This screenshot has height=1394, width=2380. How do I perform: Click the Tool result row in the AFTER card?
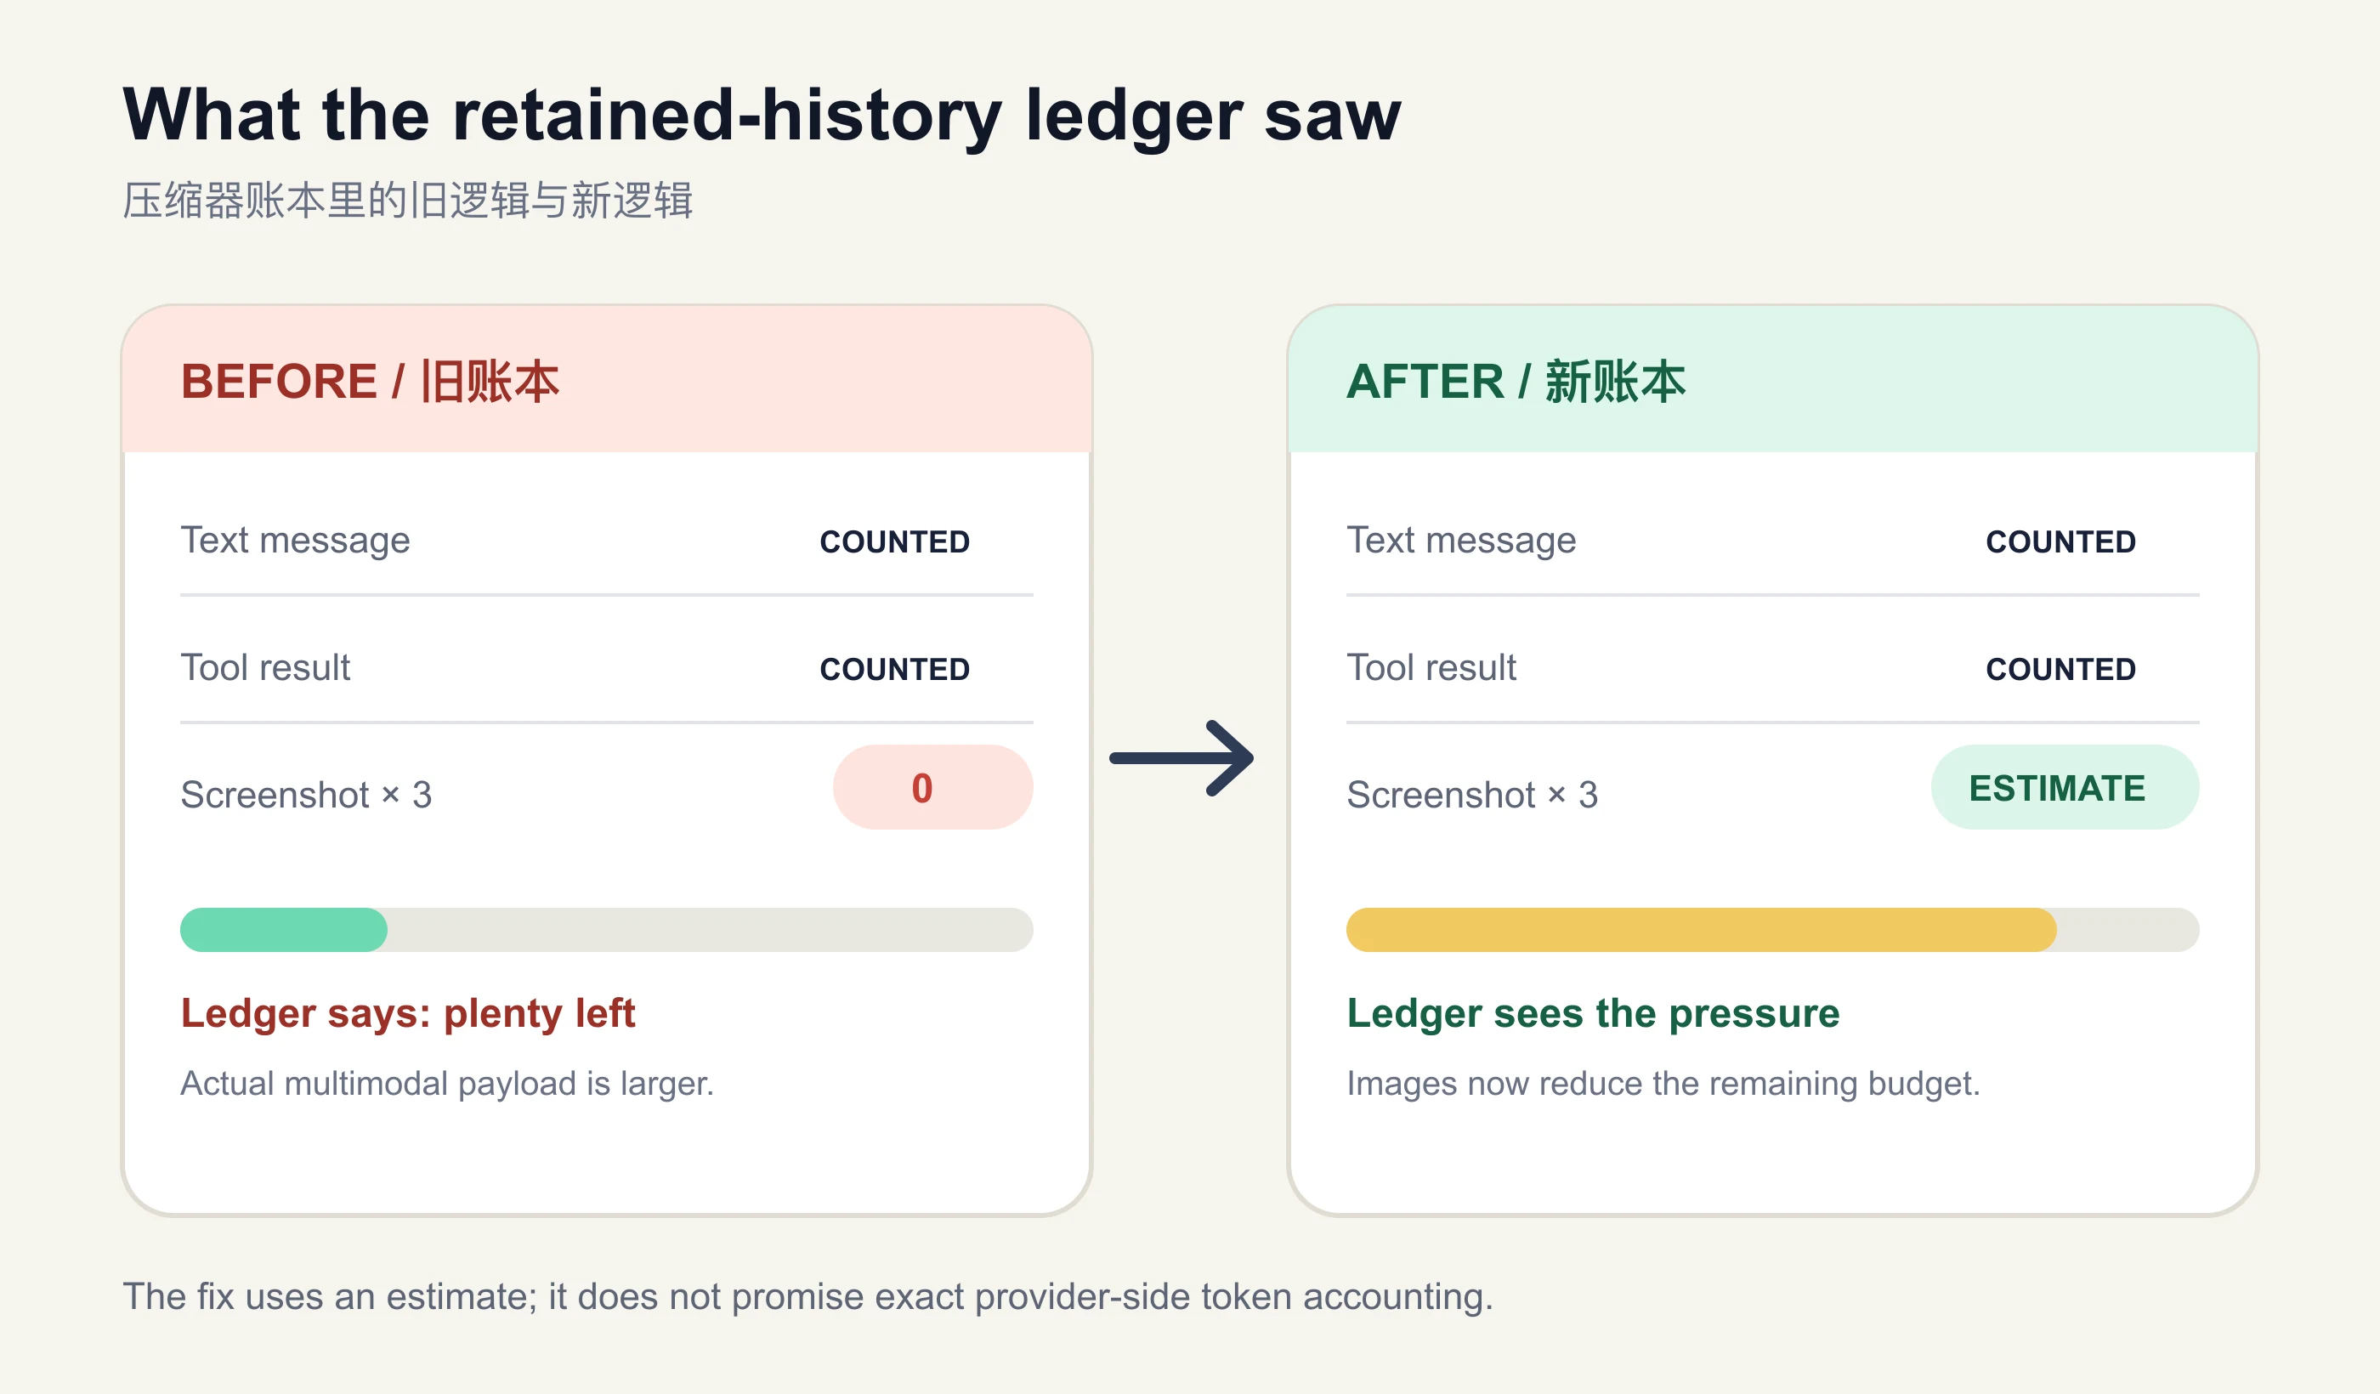point(1773,669)
